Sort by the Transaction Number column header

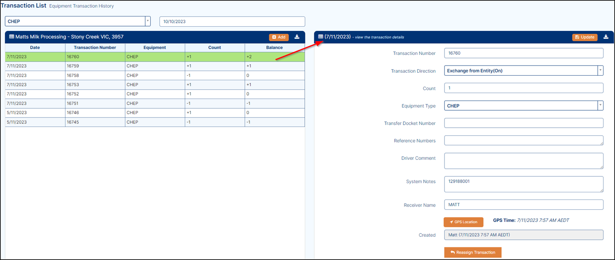[x=95, y=48]
